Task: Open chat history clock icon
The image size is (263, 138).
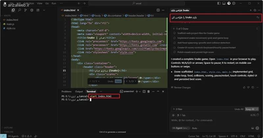Action: tap(254, 10)
